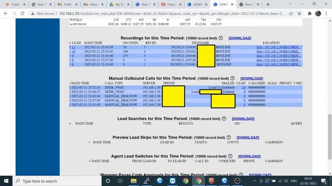Select the 2022-02-21 23:51:02 recording date

[99, 52]
